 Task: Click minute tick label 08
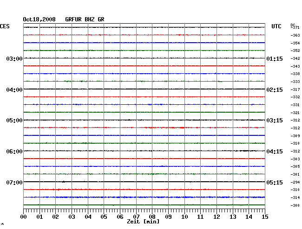(x=152, y=217)
